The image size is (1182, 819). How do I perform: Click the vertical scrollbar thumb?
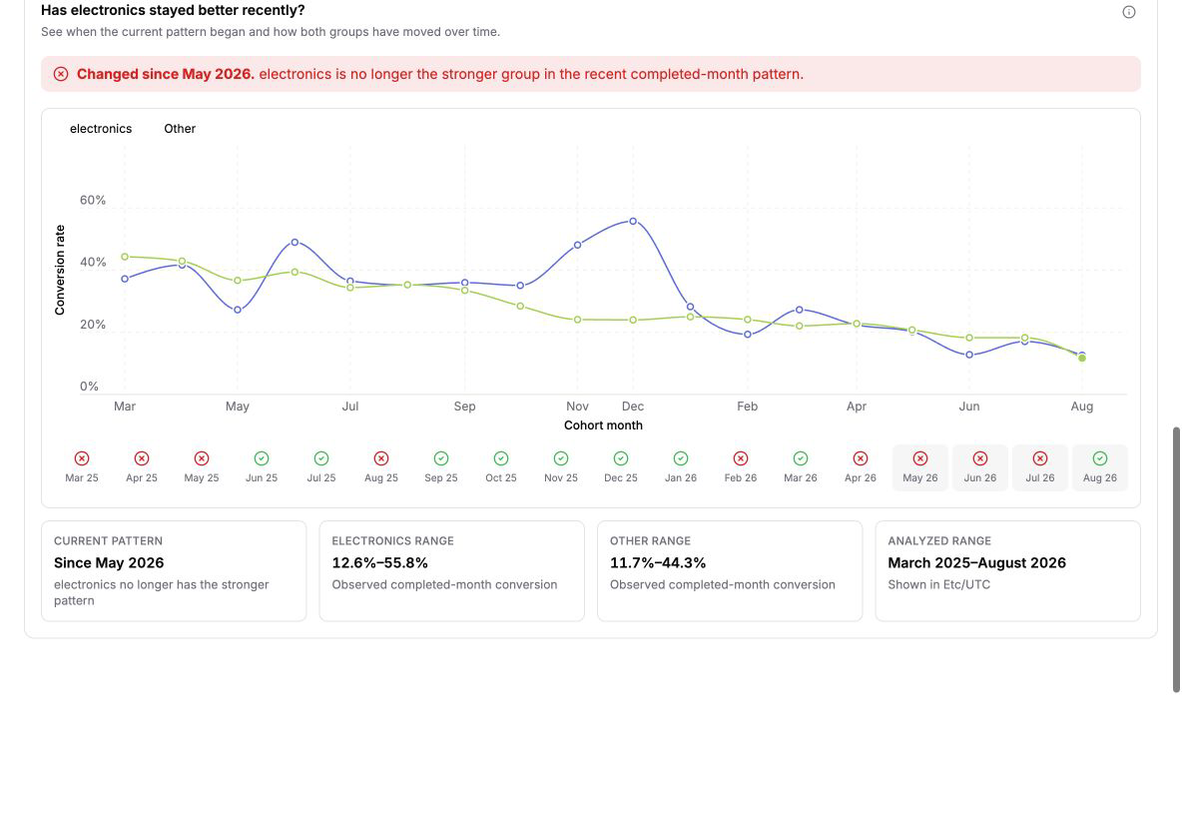click(x=1176, y=559)
